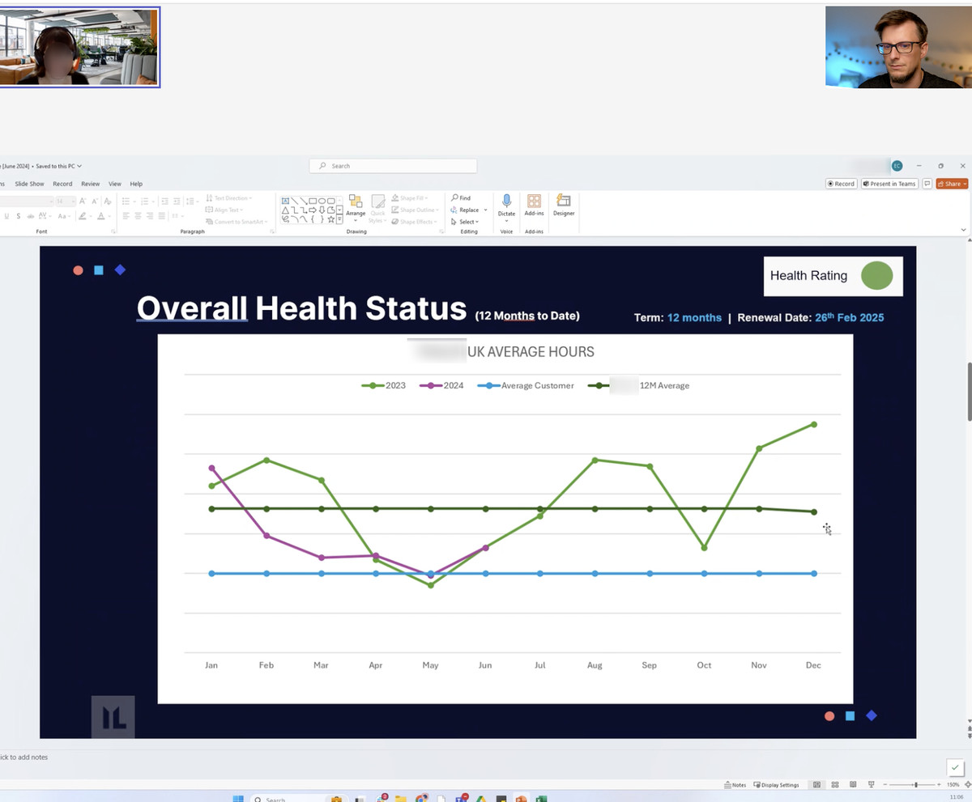Open the Slide Show ribbon tab
This screenshot has width=972, height=802.
click(29, 184)
